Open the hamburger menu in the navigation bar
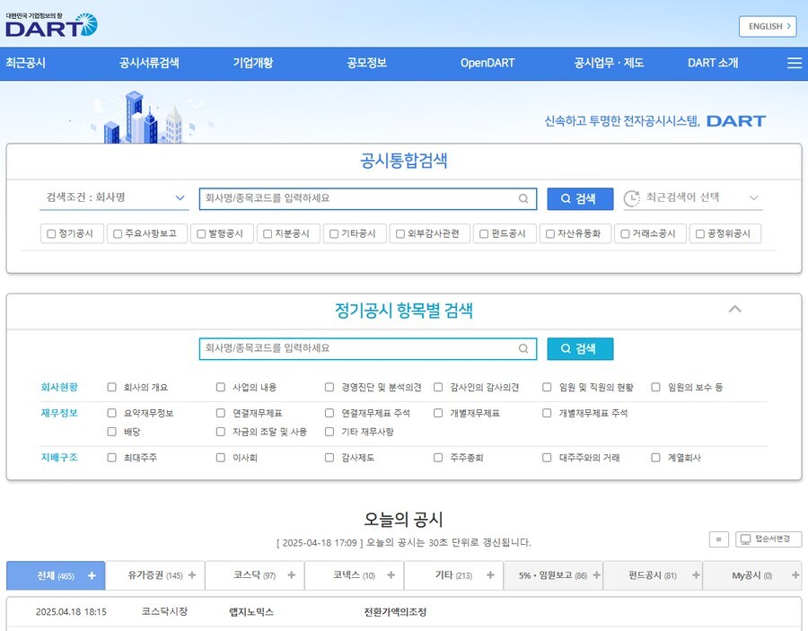Screen dimensions: 808x631 tap(795, 63)
